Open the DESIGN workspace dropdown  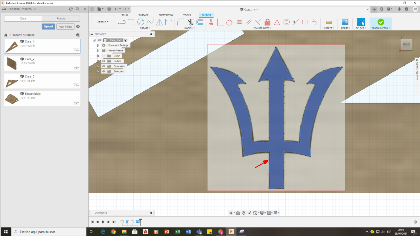pyautogui.click(x=103, y=22)
